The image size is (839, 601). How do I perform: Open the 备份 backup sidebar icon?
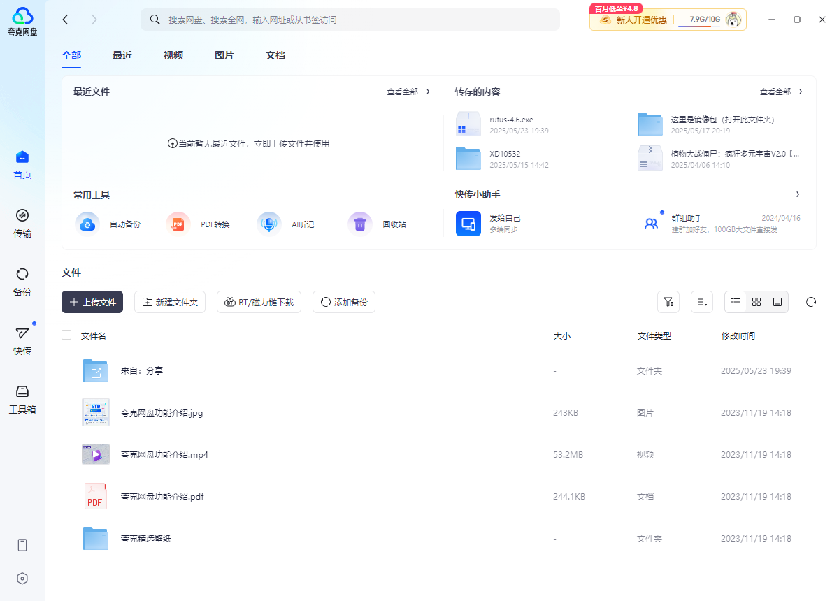[22, 274]
